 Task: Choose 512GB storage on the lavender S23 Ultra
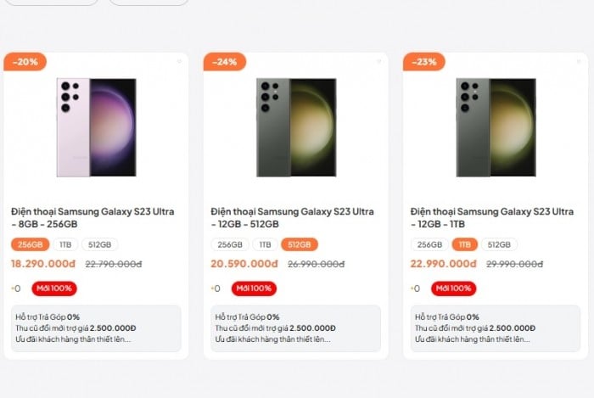click(x=99, y=244)
